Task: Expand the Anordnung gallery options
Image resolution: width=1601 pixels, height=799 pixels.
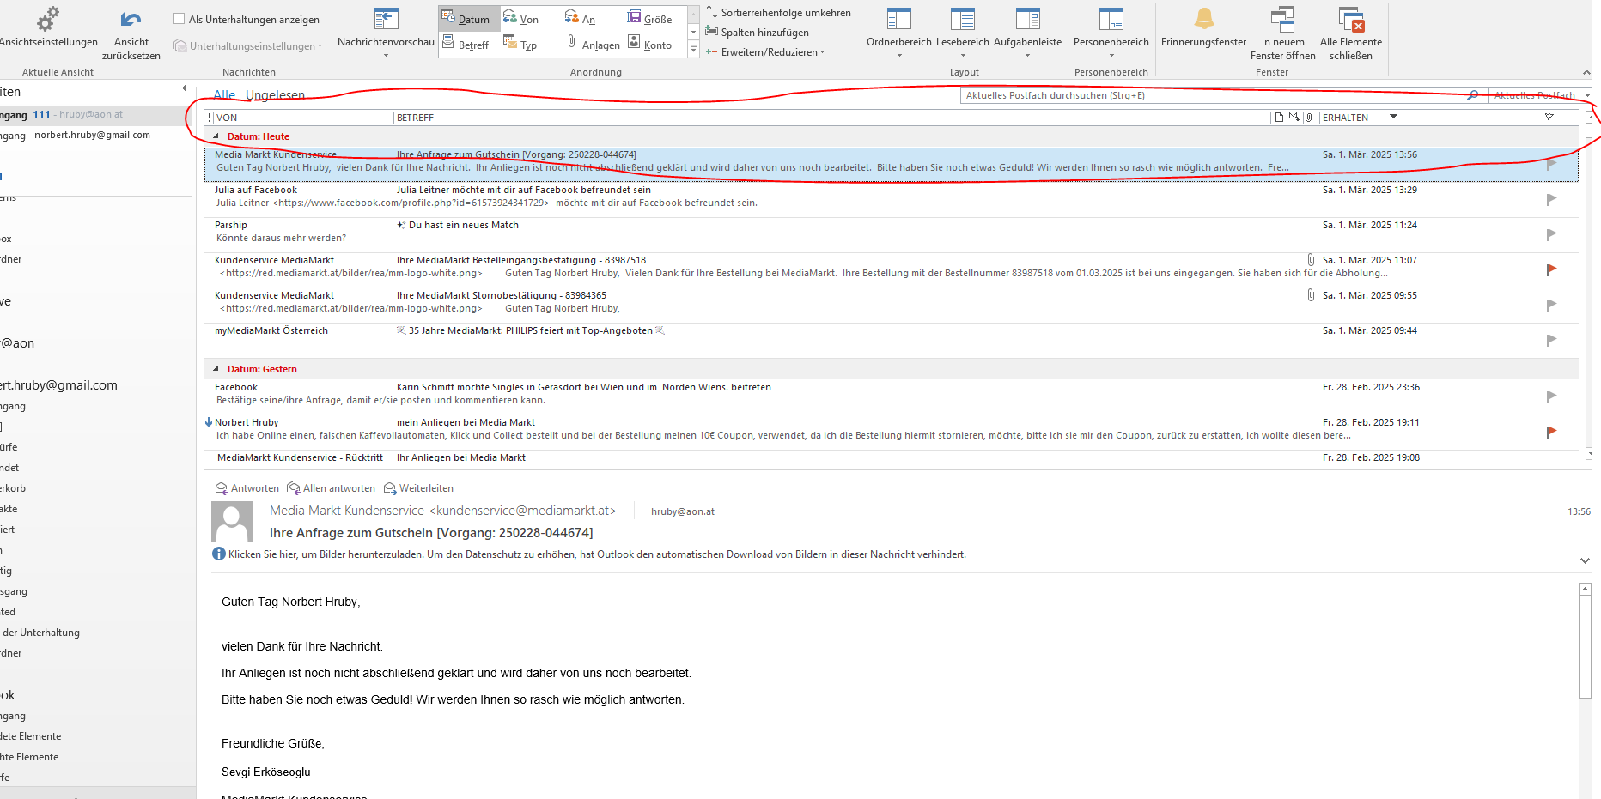Action: (694, 51)
